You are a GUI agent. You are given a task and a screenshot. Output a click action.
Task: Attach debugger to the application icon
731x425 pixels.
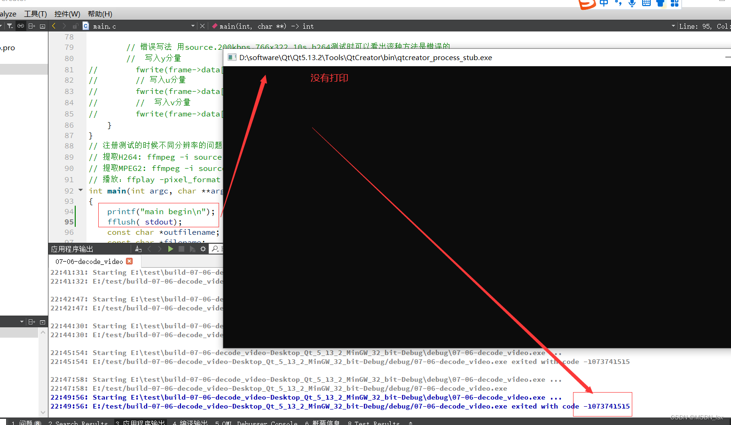pos(192,249)
